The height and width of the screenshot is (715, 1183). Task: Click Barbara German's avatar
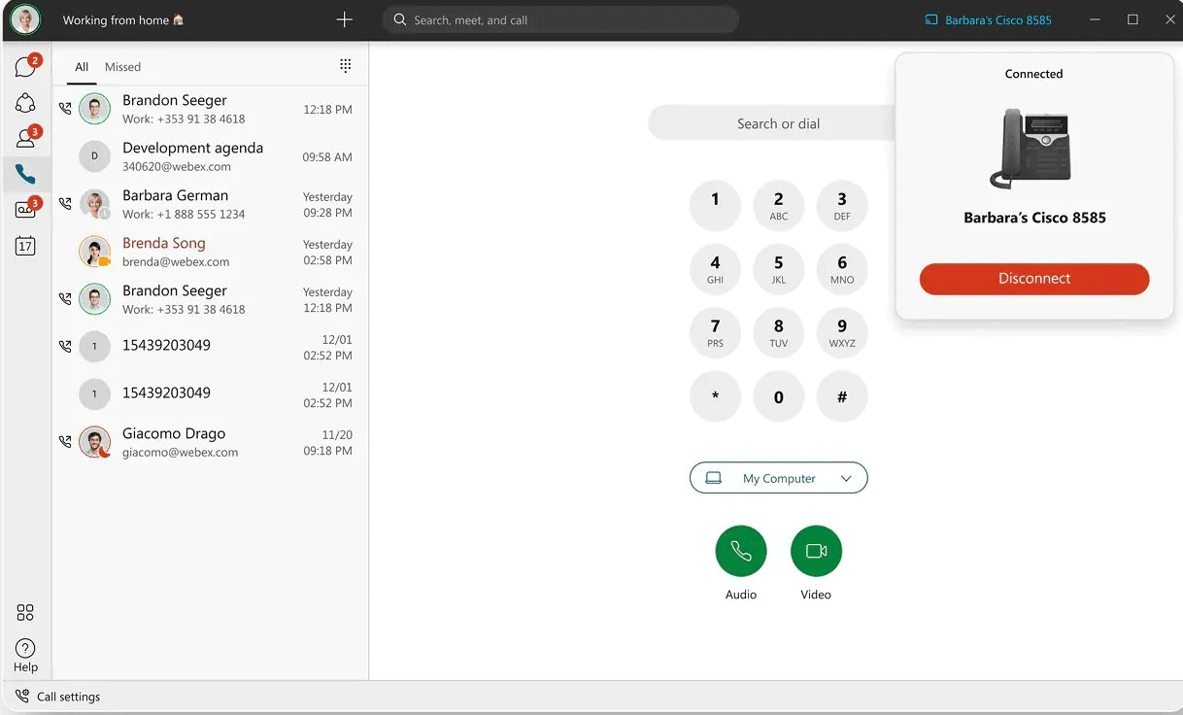click(94, 204)
